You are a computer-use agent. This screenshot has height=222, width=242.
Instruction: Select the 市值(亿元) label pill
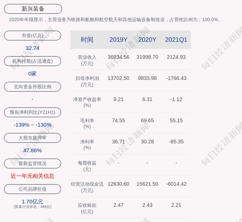pyautogui.click(x=33, y=36)
